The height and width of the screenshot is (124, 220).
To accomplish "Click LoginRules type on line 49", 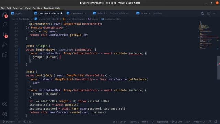I will [x=83, y=50].
